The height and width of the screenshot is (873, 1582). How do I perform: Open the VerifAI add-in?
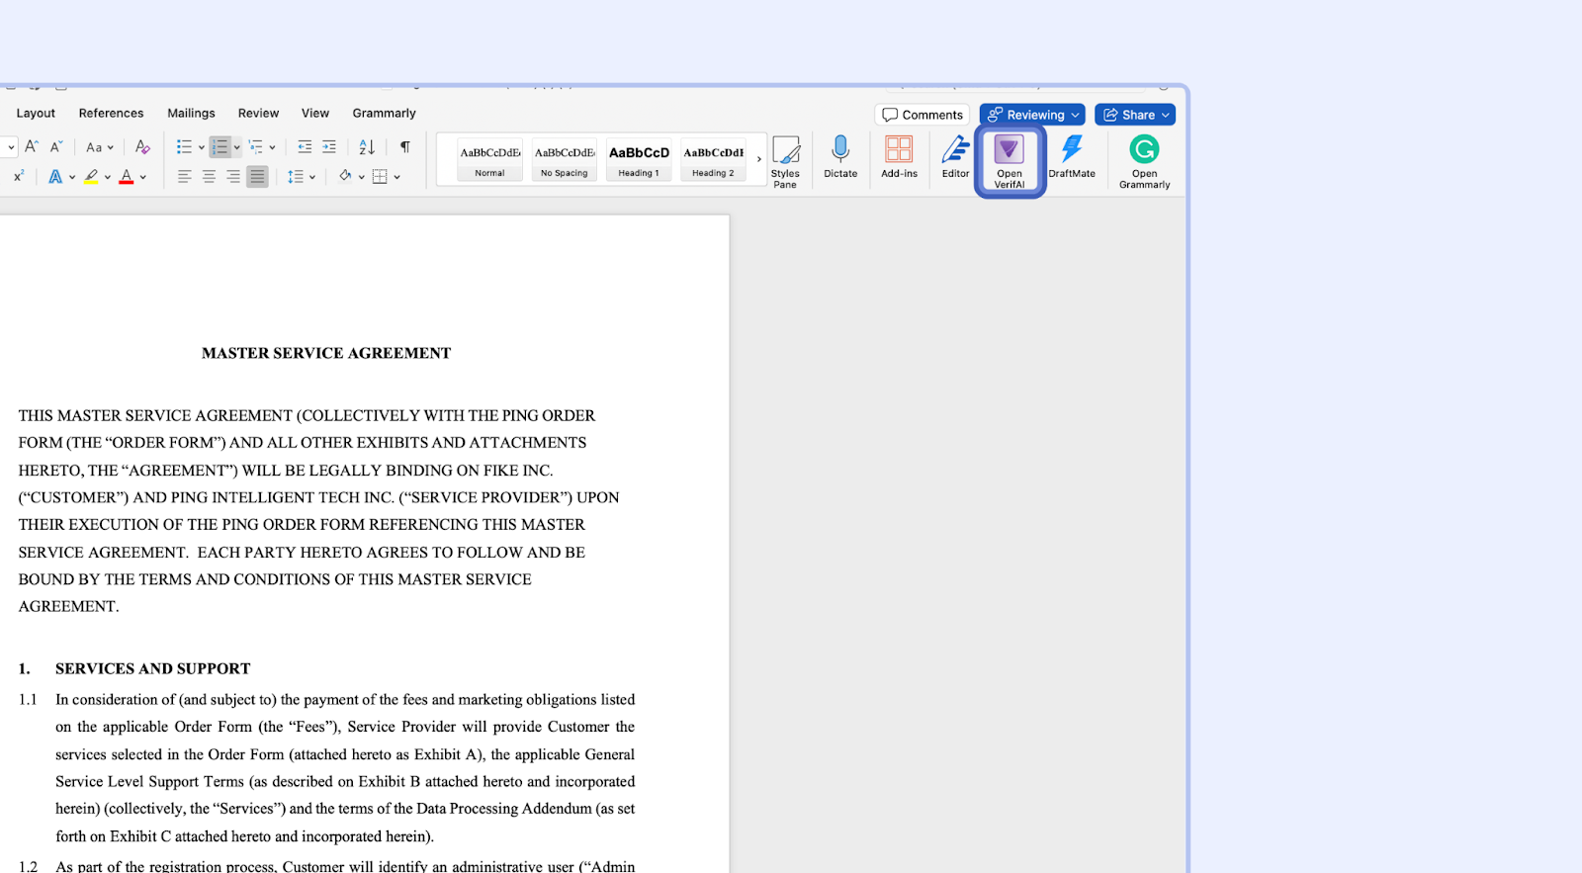coord(1009,160)
